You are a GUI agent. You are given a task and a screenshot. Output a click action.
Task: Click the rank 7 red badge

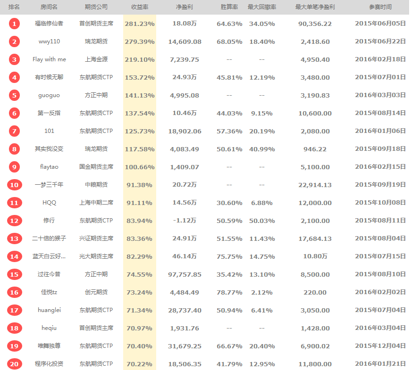[x=14, y=131]
